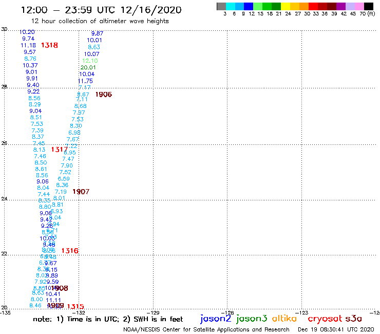
Task: Select the purple 42 ft legend swatch
Action: tap(341, 6)
